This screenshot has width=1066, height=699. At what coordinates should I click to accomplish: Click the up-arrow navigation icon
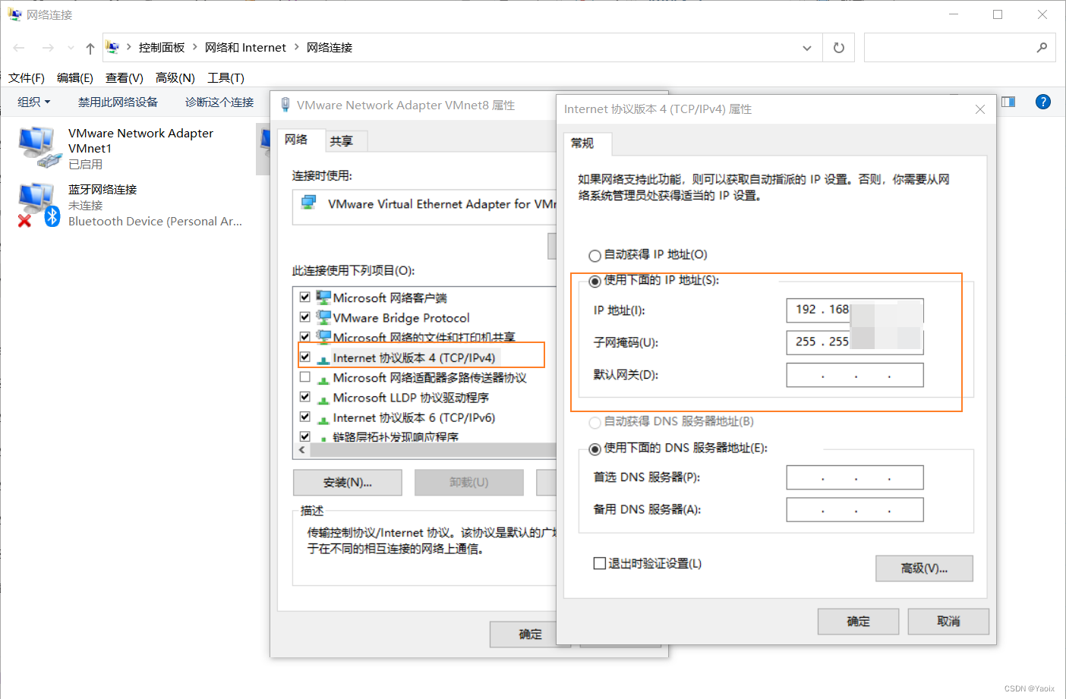pyautogui.click(x=89, y=47)
